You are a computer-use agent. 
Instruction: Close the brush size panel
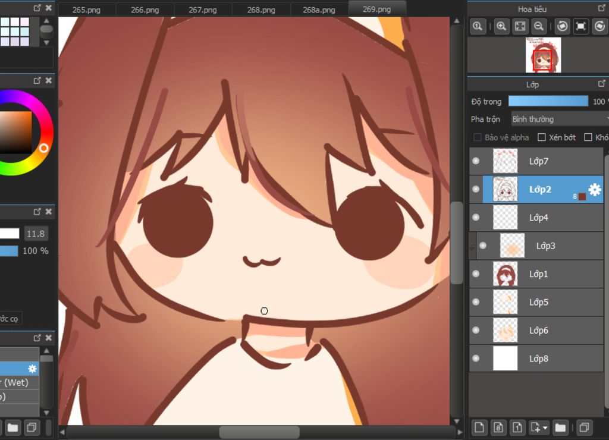coord(49,212)
